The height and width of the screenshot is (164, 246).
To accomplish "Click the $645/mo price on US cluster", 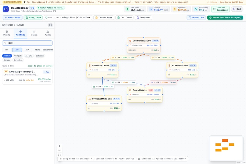I will pyautogui.click(x=114, y=75).
